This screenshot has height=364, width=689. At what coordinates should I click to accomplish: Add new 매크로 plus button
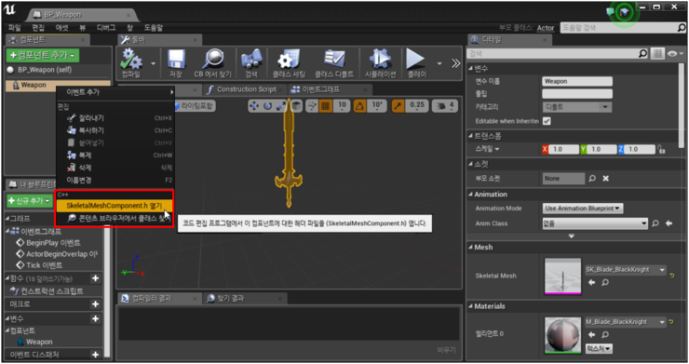tap(95, 303)
